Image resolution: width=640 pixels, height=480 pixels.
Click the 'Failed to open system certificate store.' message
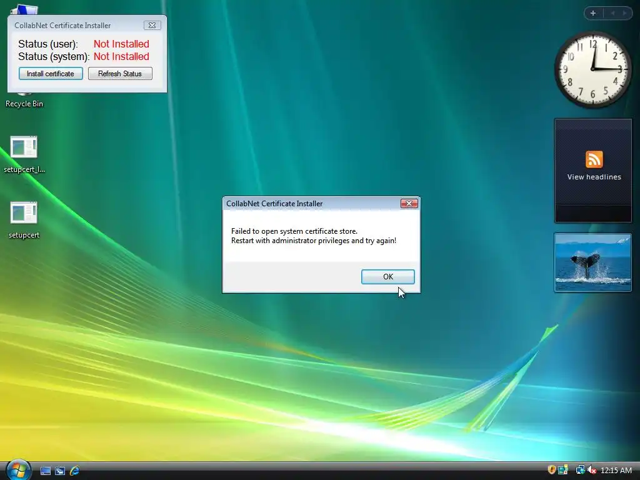[x=294, y=231]
